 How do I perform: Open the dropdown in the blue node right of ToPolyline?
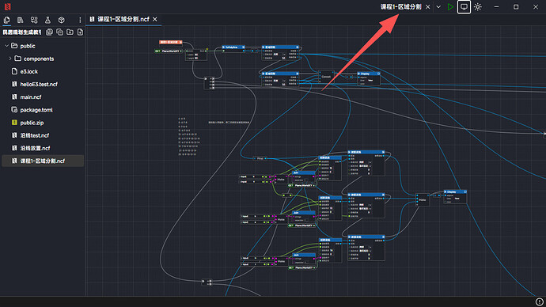click(x=284, y=54)
